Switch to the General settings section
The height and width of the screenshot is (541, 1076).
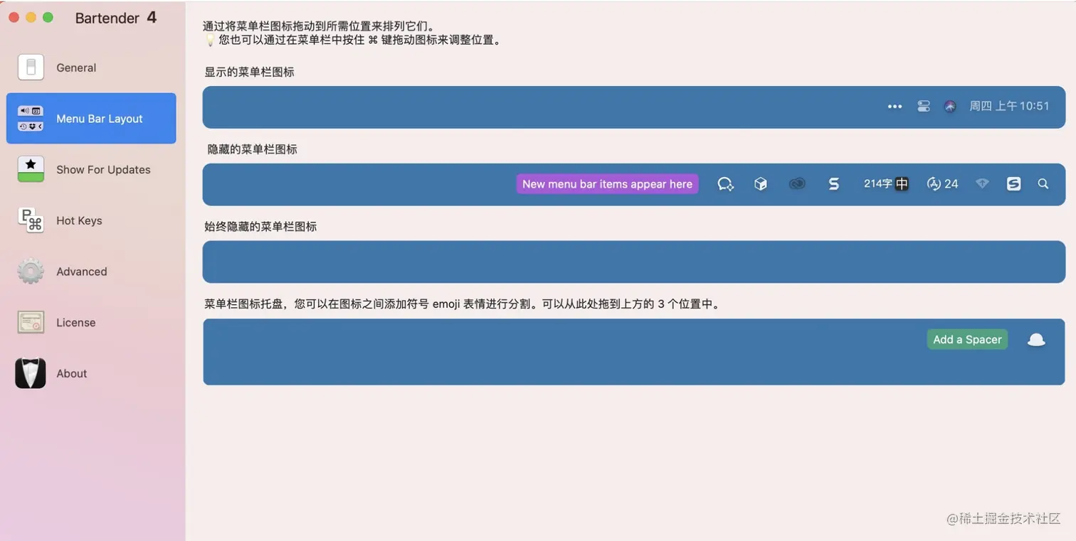point(76,68)
